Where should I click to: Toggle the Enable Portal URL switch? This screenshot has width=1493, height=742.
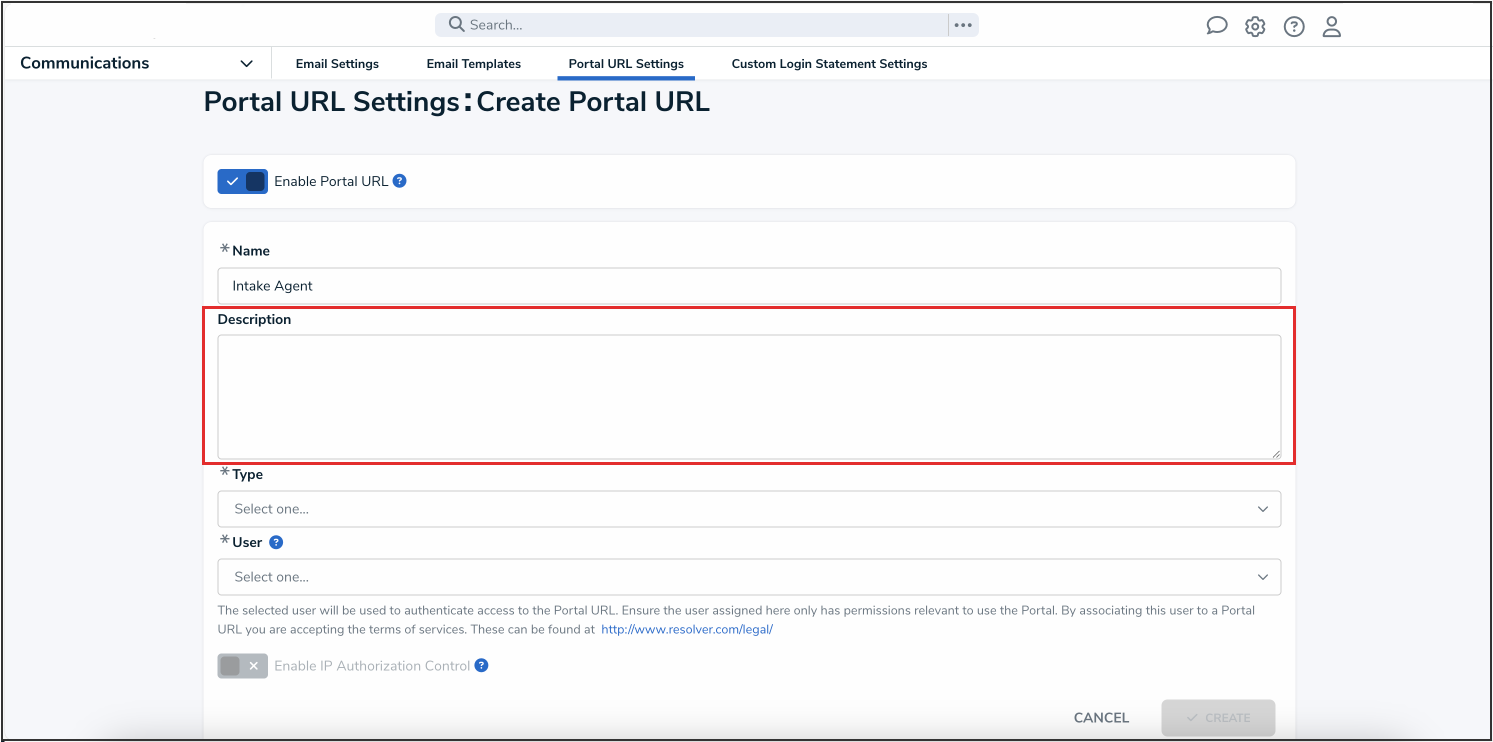[242, 181]
